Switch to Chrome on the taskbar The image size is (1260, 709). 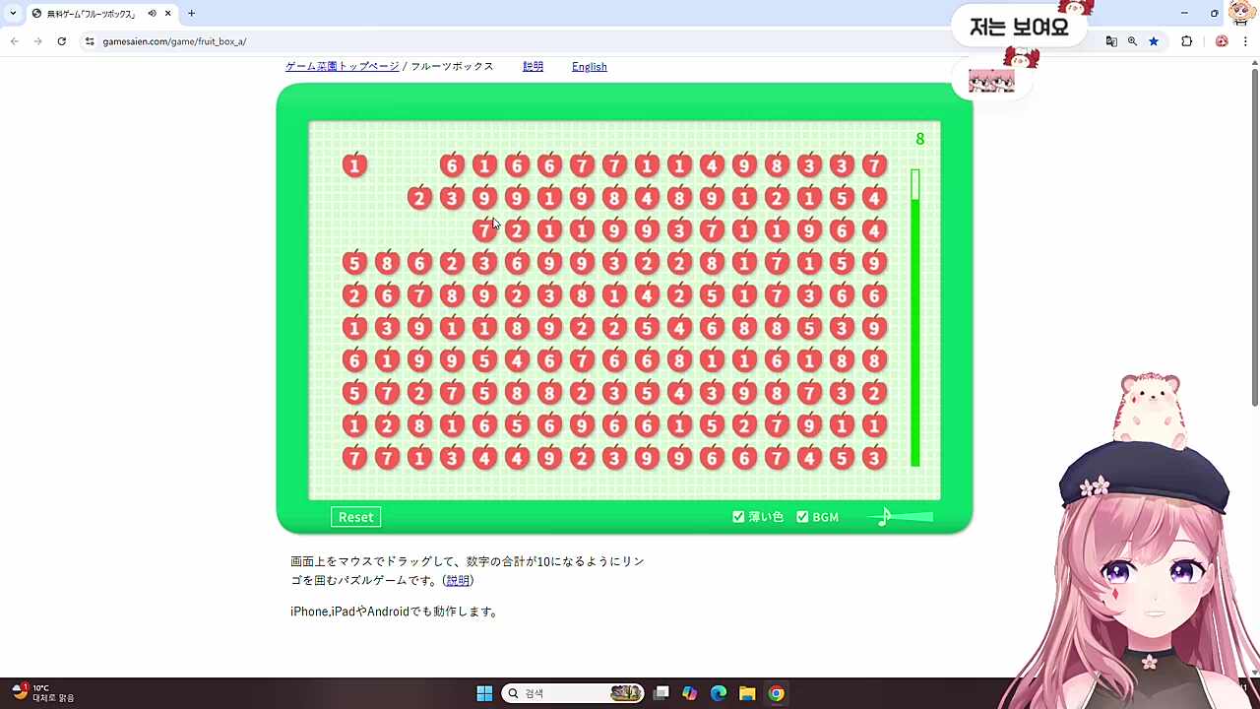[776, 693]
